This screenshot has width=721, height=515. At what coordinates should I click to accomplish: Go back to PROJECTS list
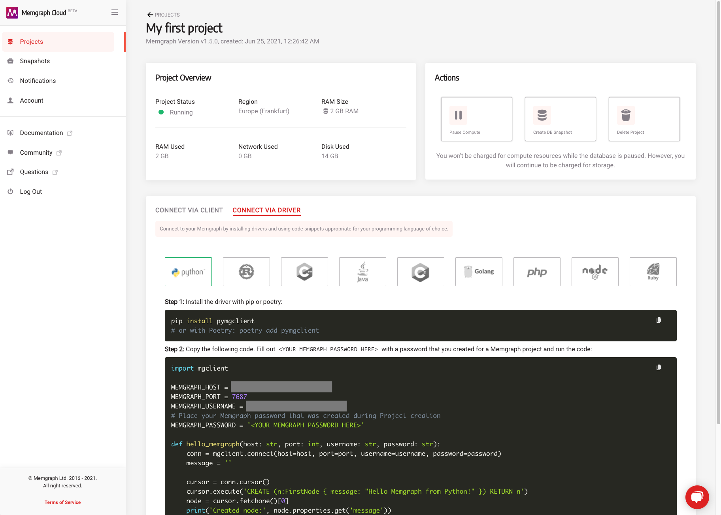[163, 15]
